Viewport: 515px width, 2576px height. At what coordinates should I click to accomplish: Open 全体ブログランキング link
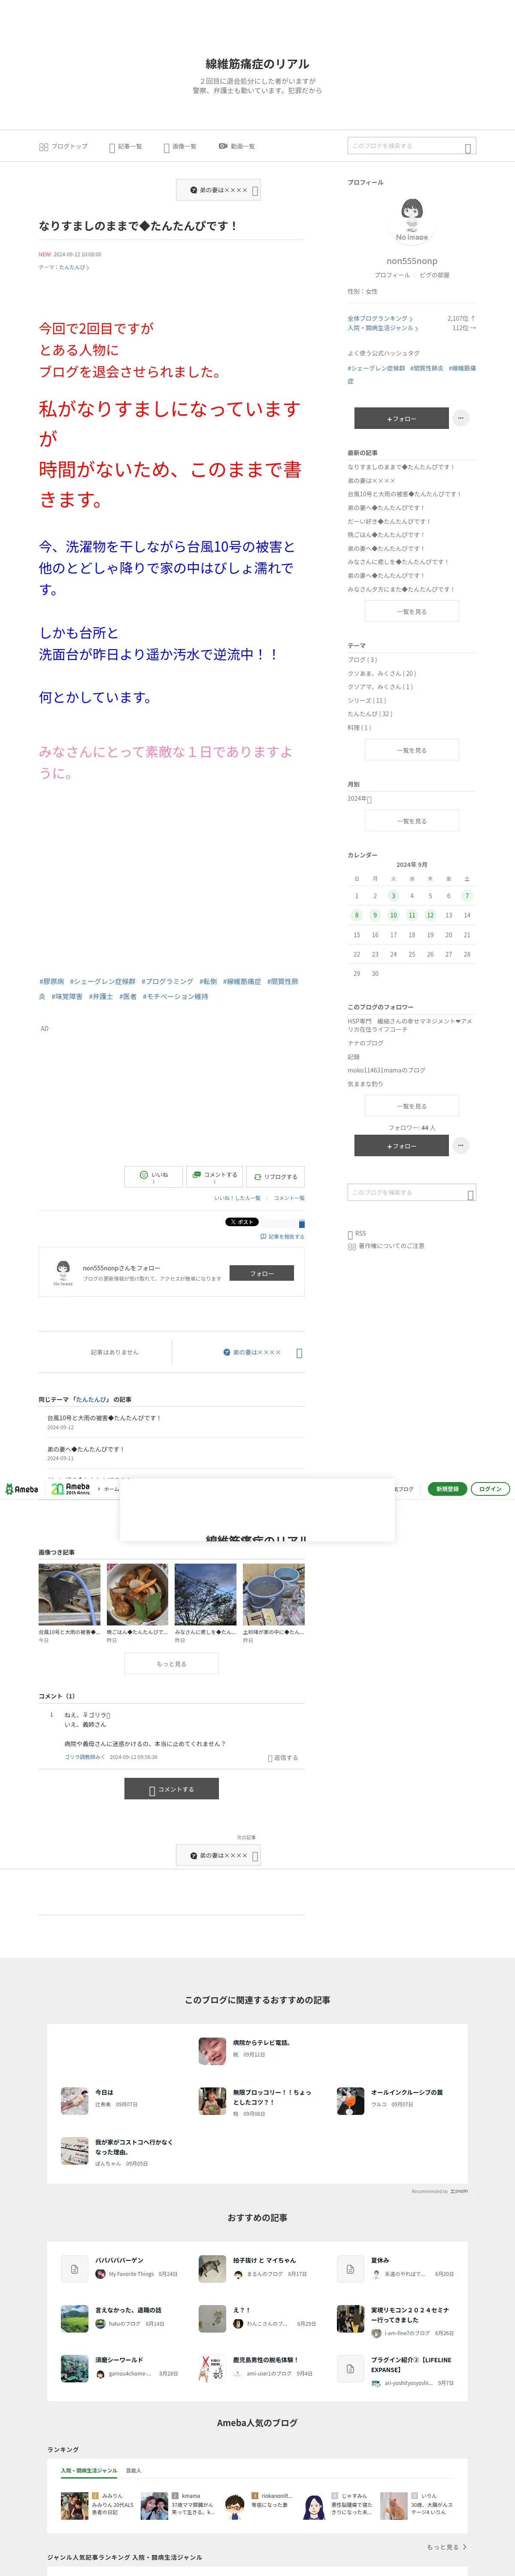coord(380,318)
